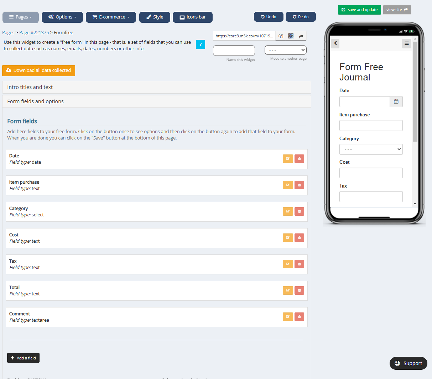Edit the Date form field
Viewport: 432px width, 379px height.
[288, 158]
